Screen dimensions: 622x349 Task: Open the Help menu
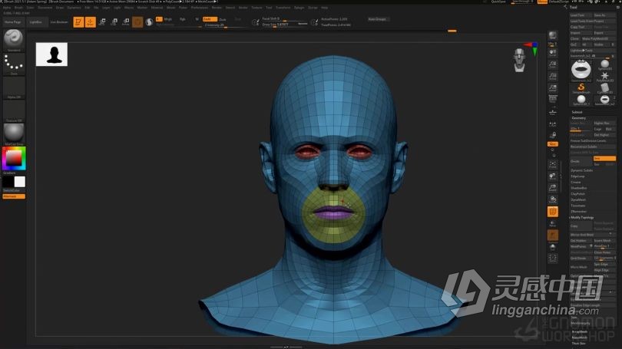[325, 8]
